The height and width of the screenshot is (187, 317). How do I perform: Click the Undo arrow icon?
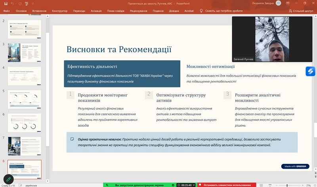coord(12,3)
